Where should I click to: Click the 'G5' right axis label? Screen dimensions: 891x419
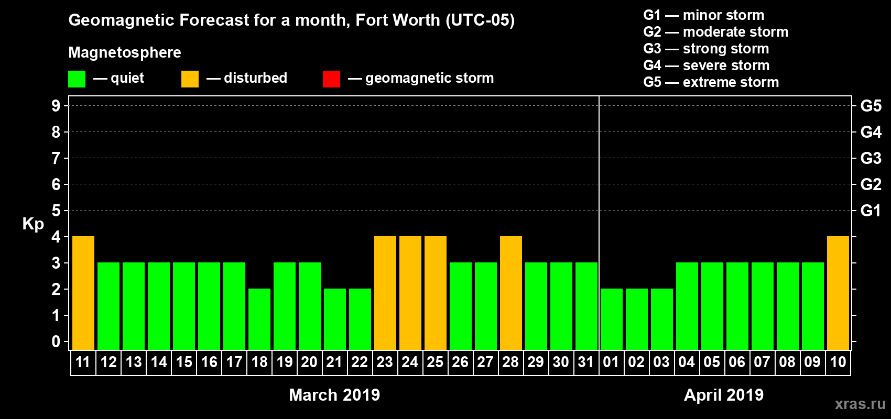(871, 106)
